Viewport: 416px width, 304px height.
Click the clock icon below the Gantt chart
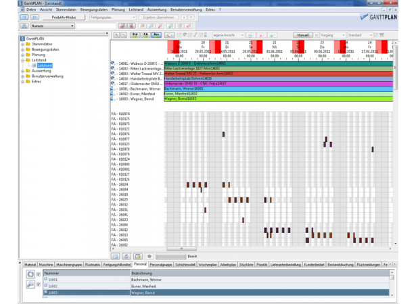[115, 256]
